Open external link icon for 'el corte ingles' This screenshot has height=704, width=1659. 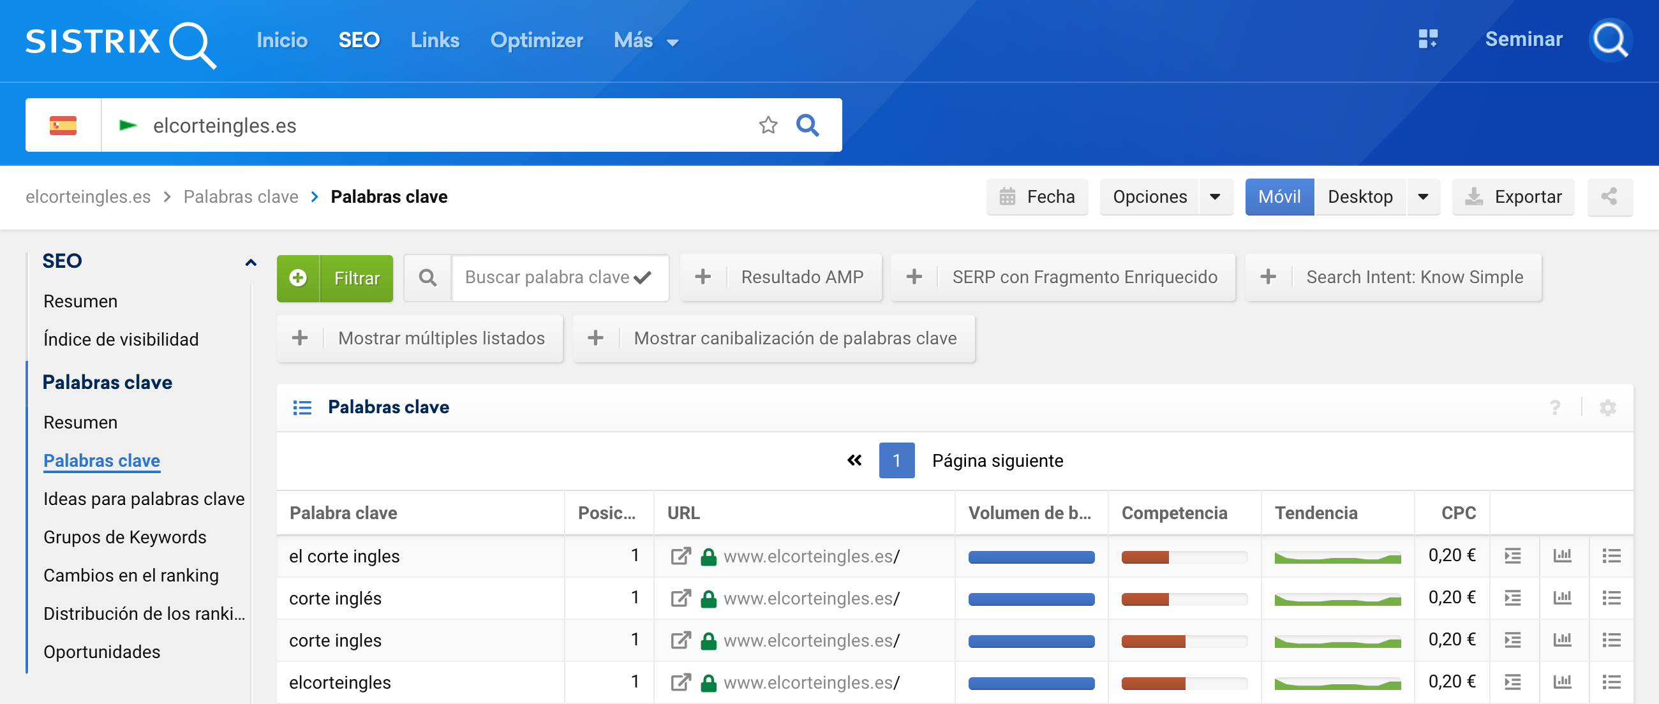681,556
